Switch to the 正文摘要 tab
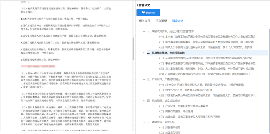 161,21
